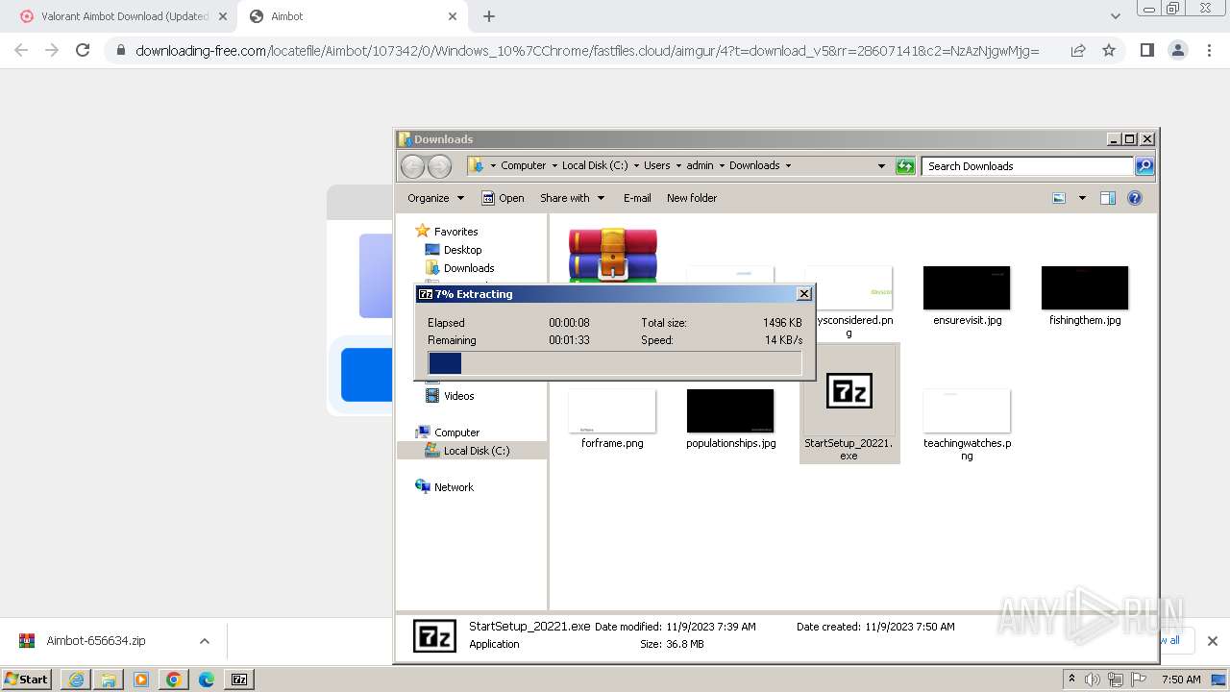
Task: Click the Explorer back navigation button
Action: tap(412, 166)
